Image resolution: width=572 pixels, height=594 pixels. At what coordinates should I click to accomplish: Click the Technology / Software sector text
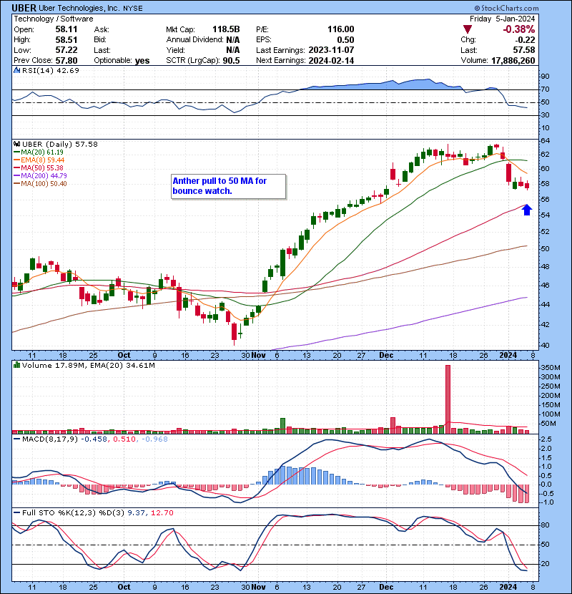pos(54,19)
